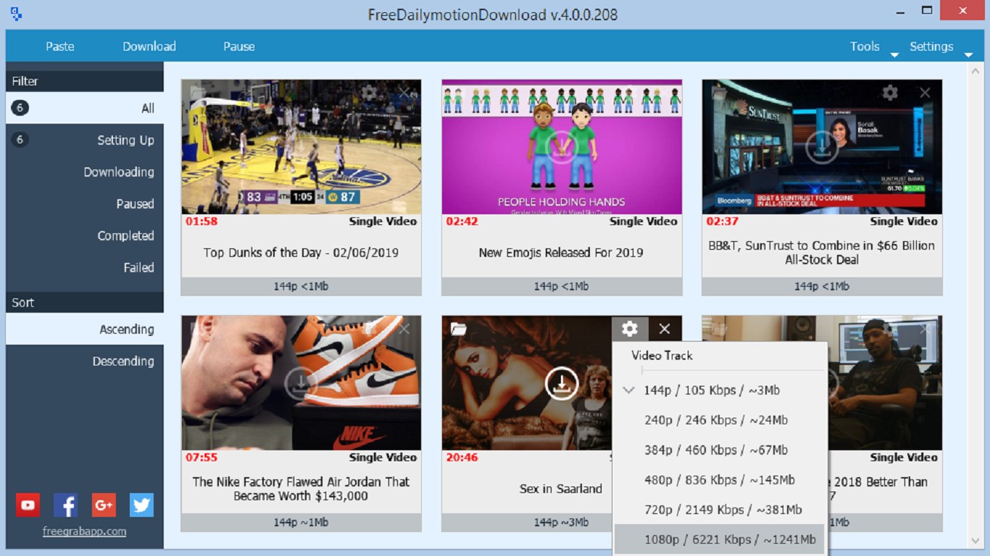Click the download circle on the Nike Air Jordan thumbnail

coord(301,384)
